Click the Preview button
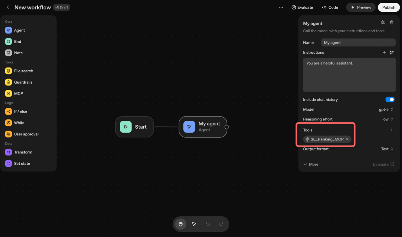This screenshot has height=237, width=402. [x=361, y=7]
